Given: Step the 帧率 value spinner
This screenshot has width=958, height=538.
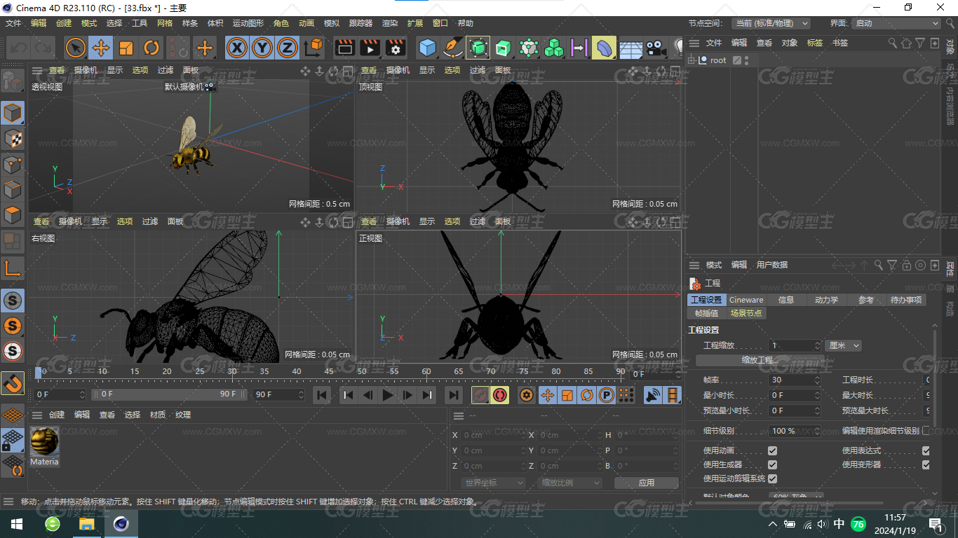Looking at the screenshot, I should coord(817,380).
